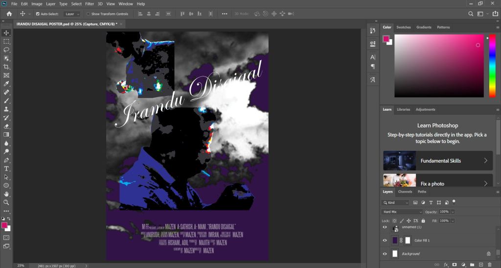Expand the layer Opacity dropdown arrow

[x=453, y=212]
